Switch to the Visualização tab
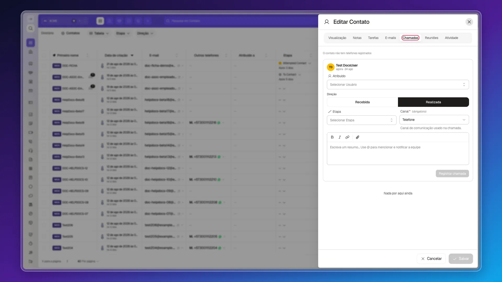 [337, 38]
